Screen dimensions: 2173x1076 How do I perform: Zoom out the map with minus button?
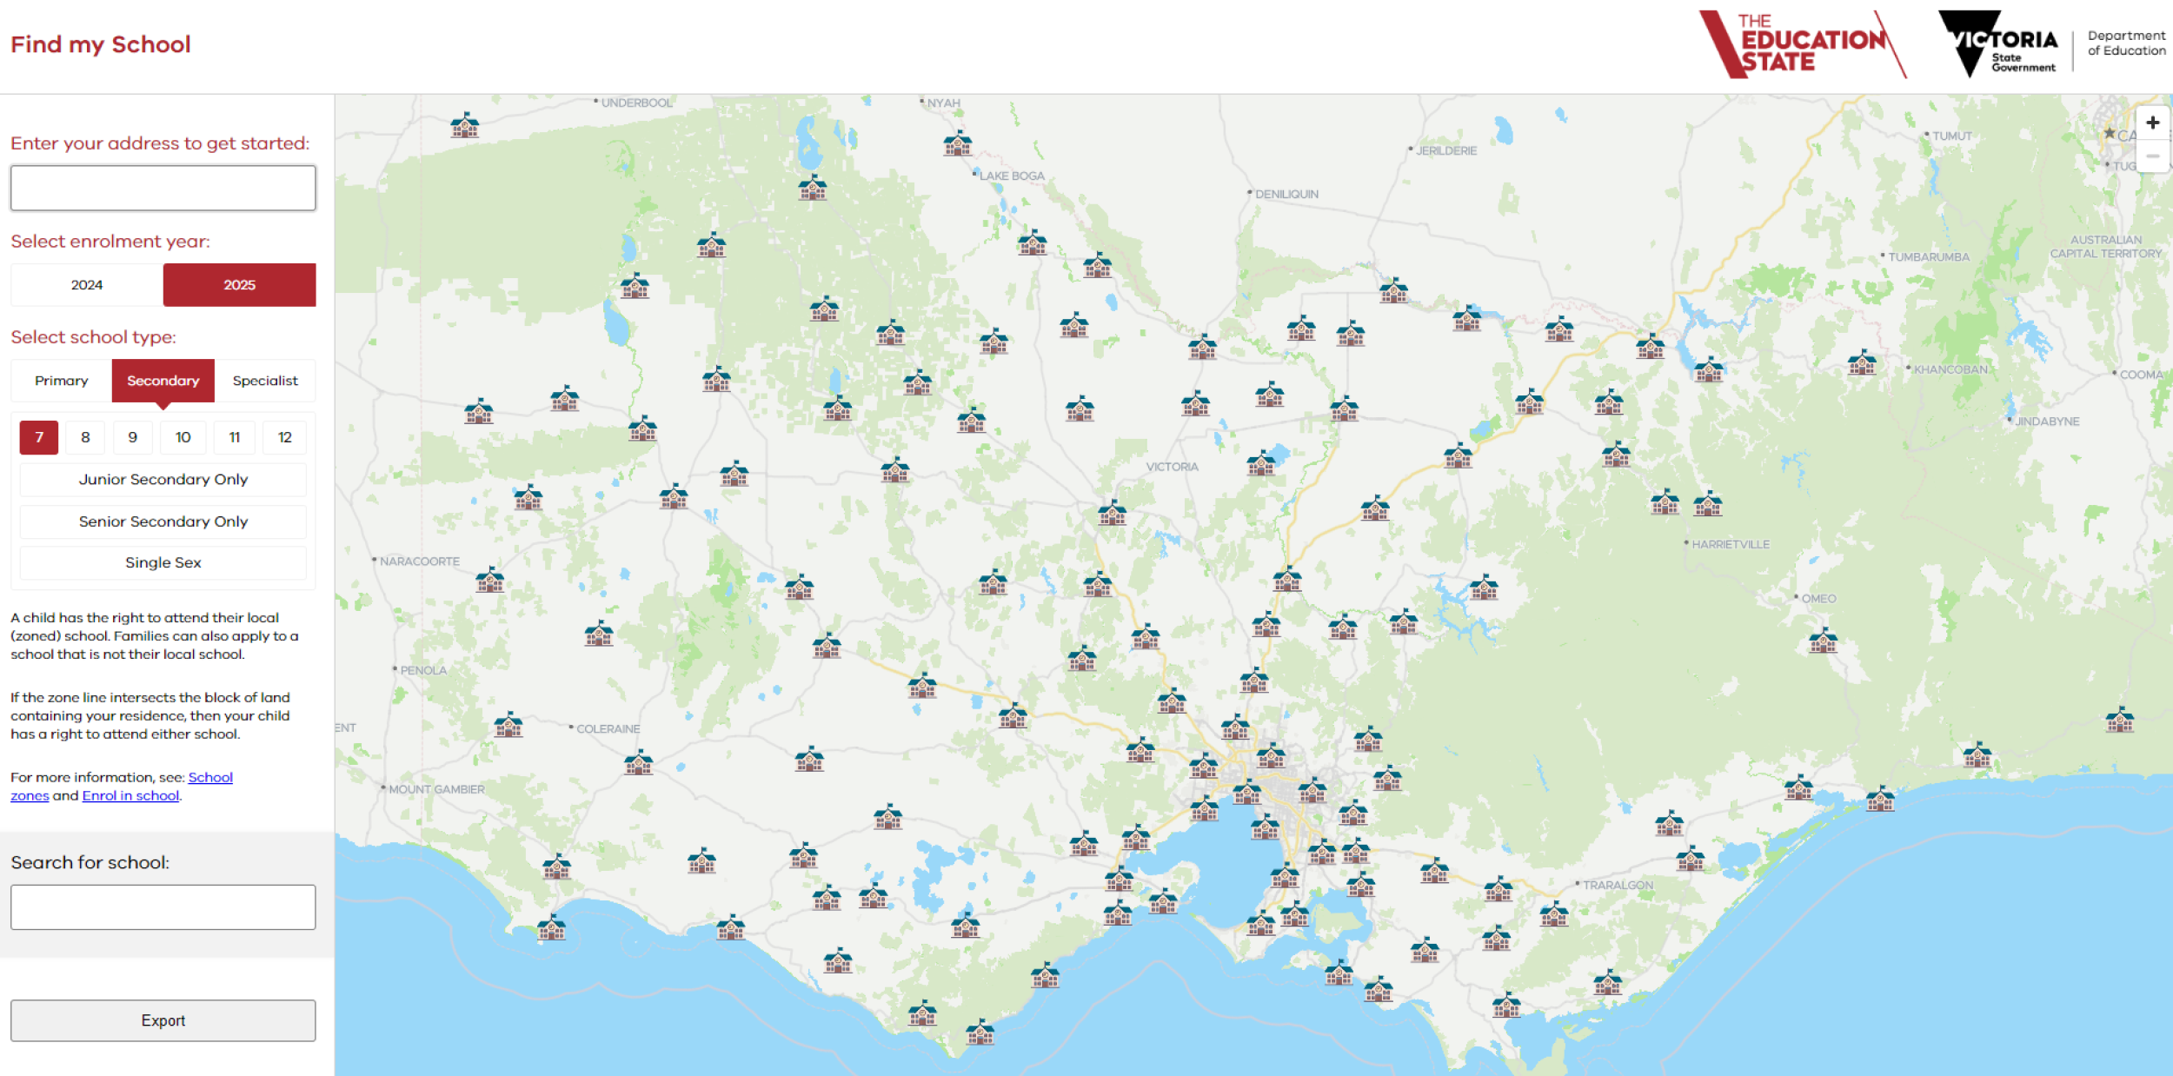pos(2152,156)
